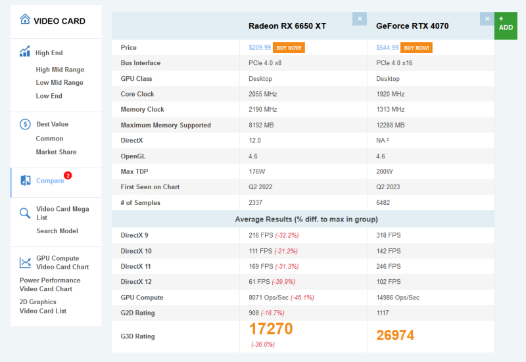This screenshot has height=362, width=526.
Task: Click the Compare icon in sidebar
Action: [x=26, y=180]
